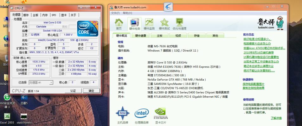The width and height of the screenshot is (302, 126).
Task: Open the 处理器 #1 selection dropdown in CPU-Z
Action: tap(41, 82)
